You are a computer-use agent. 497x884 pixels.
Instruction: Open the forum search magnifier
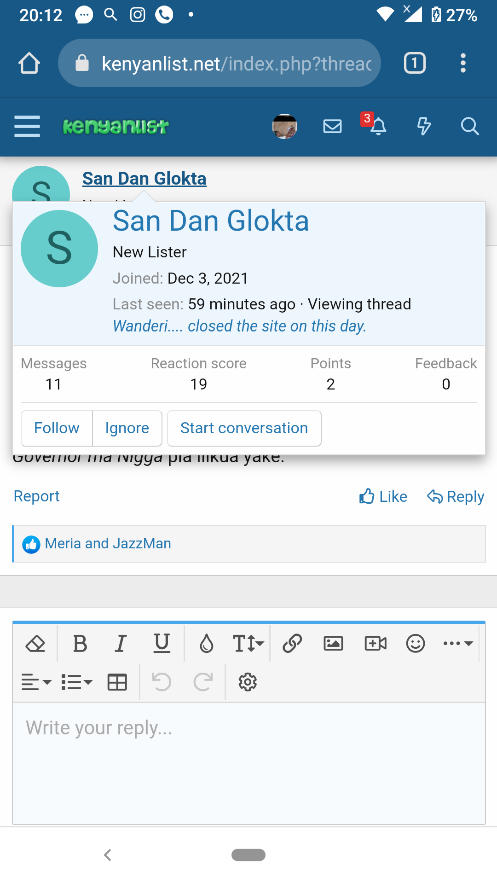(469, 126)
